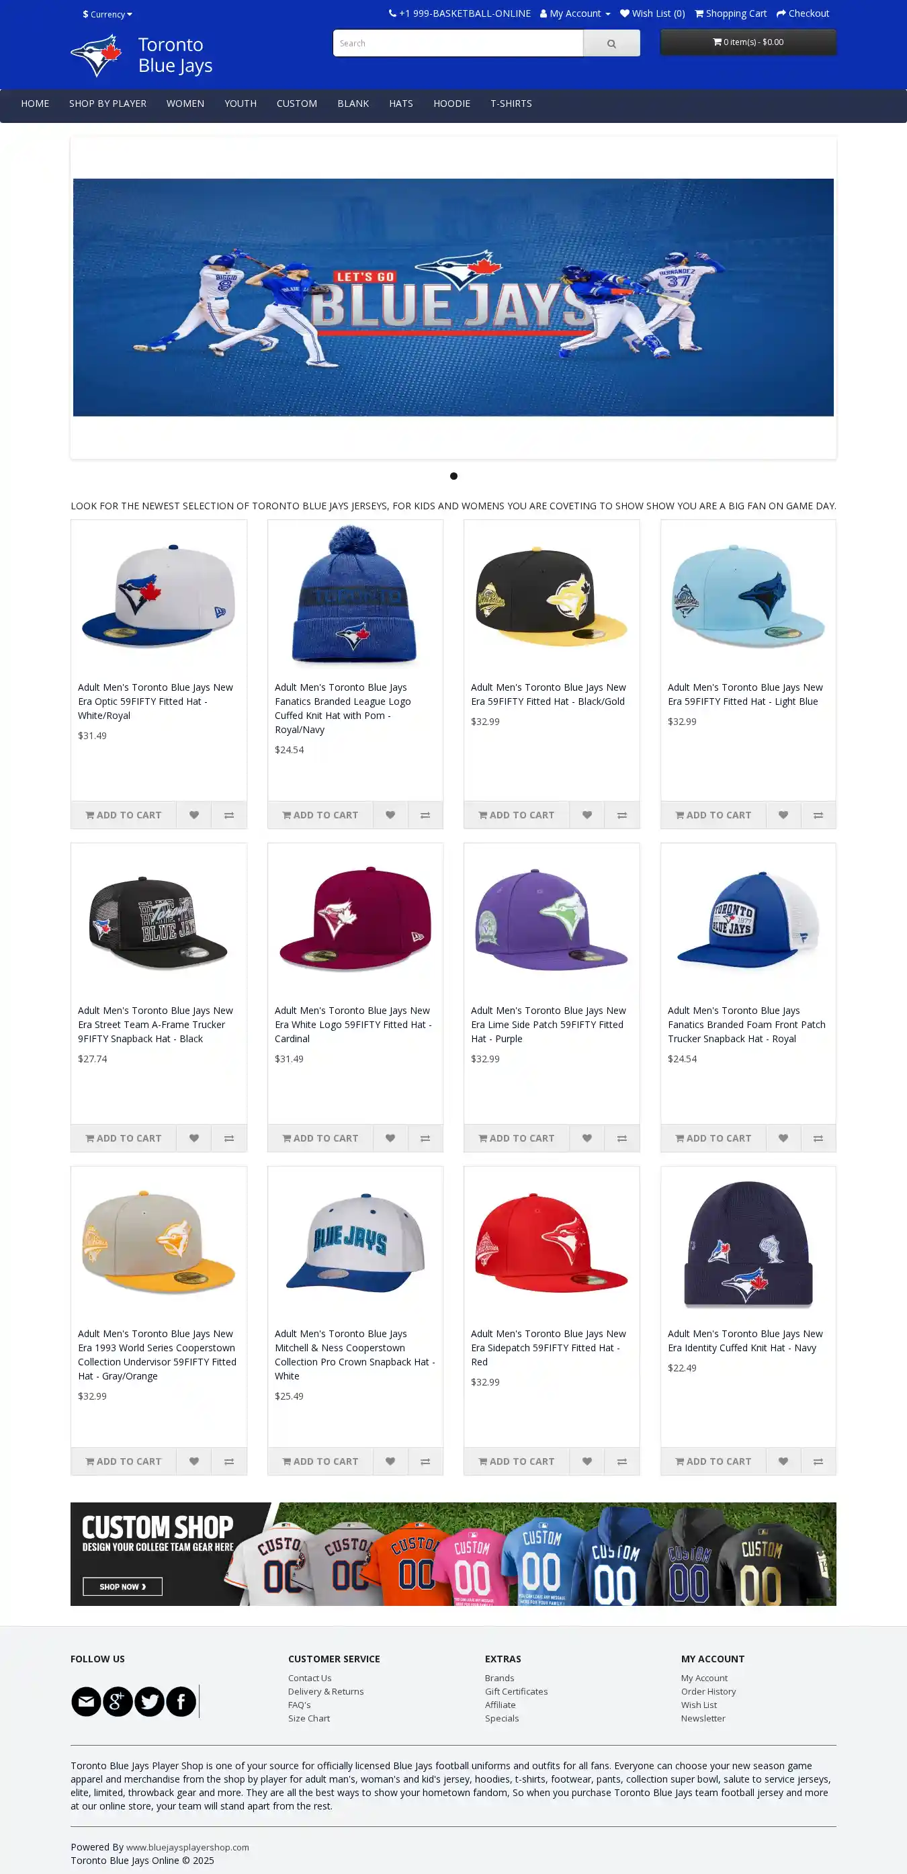Expand the cart 0 item(s) dropdown
907x1874 pixels.
[748, 42]
